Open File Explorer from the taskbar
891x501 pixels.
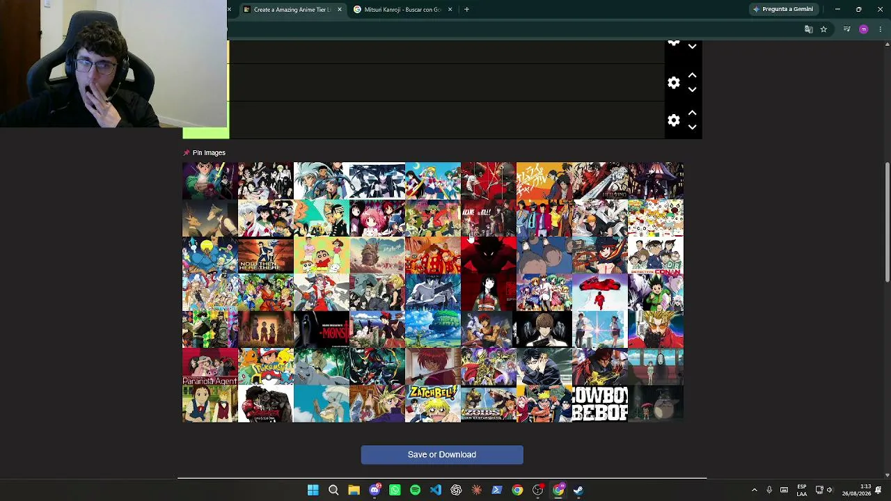[x=354, y=490]
